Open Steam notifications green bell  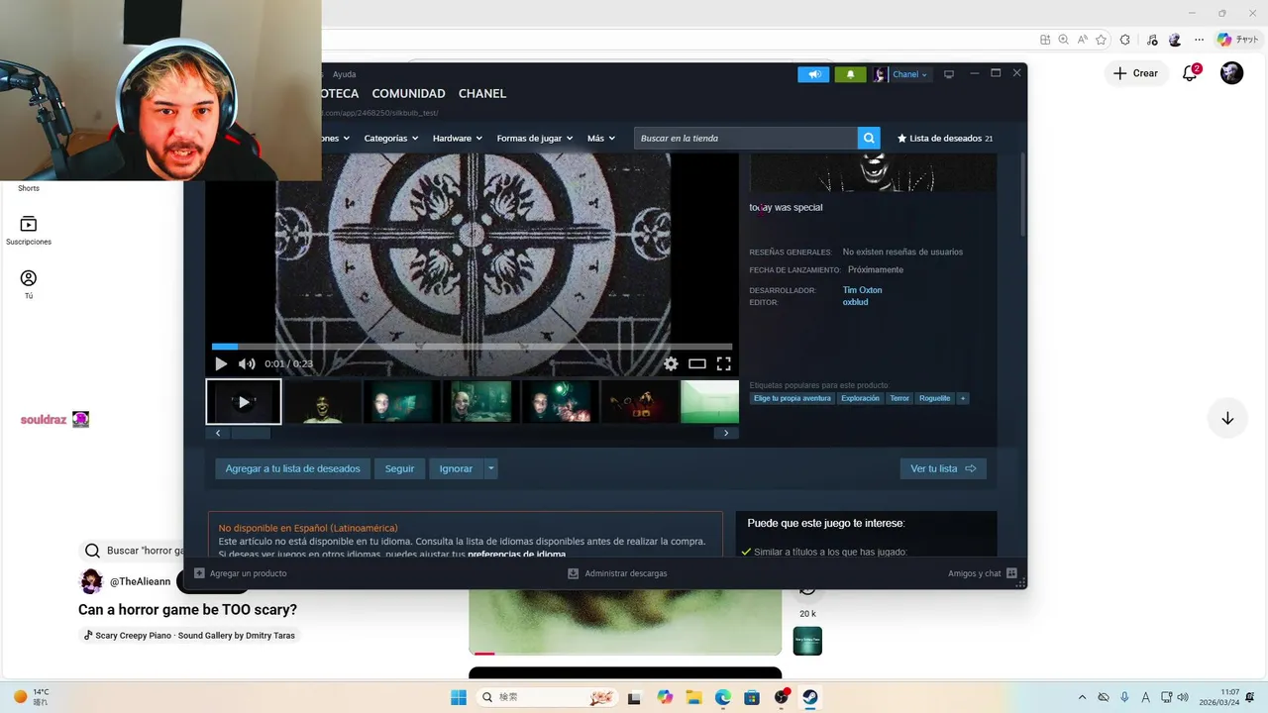coord(850,74)
